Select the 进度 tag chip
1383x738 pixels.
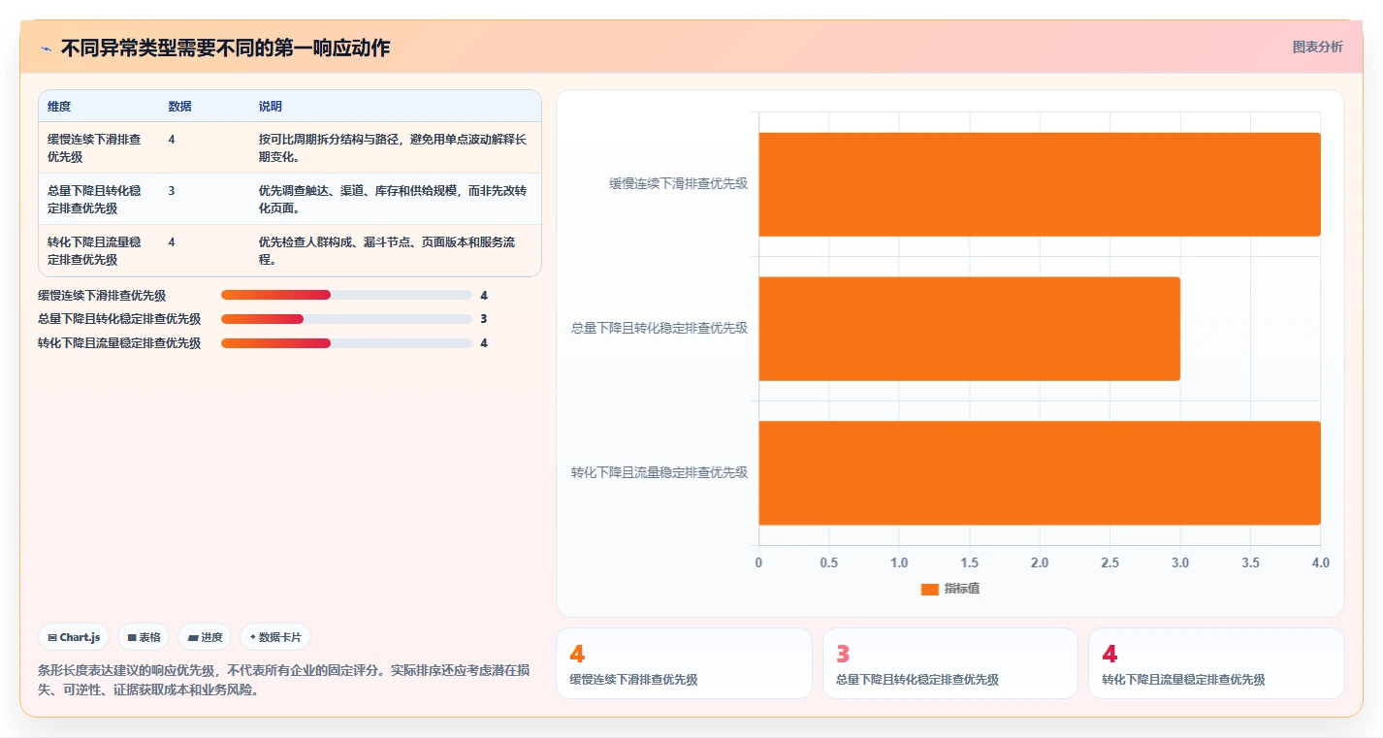pos(205,637)
